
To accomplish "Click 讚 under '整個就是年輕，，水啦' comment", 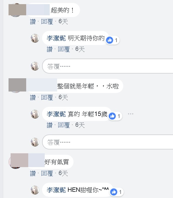I will tap(33, 97).
